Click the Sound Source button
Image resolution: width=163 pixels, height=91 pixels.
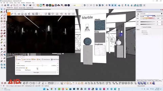click(x=46, y=59)
